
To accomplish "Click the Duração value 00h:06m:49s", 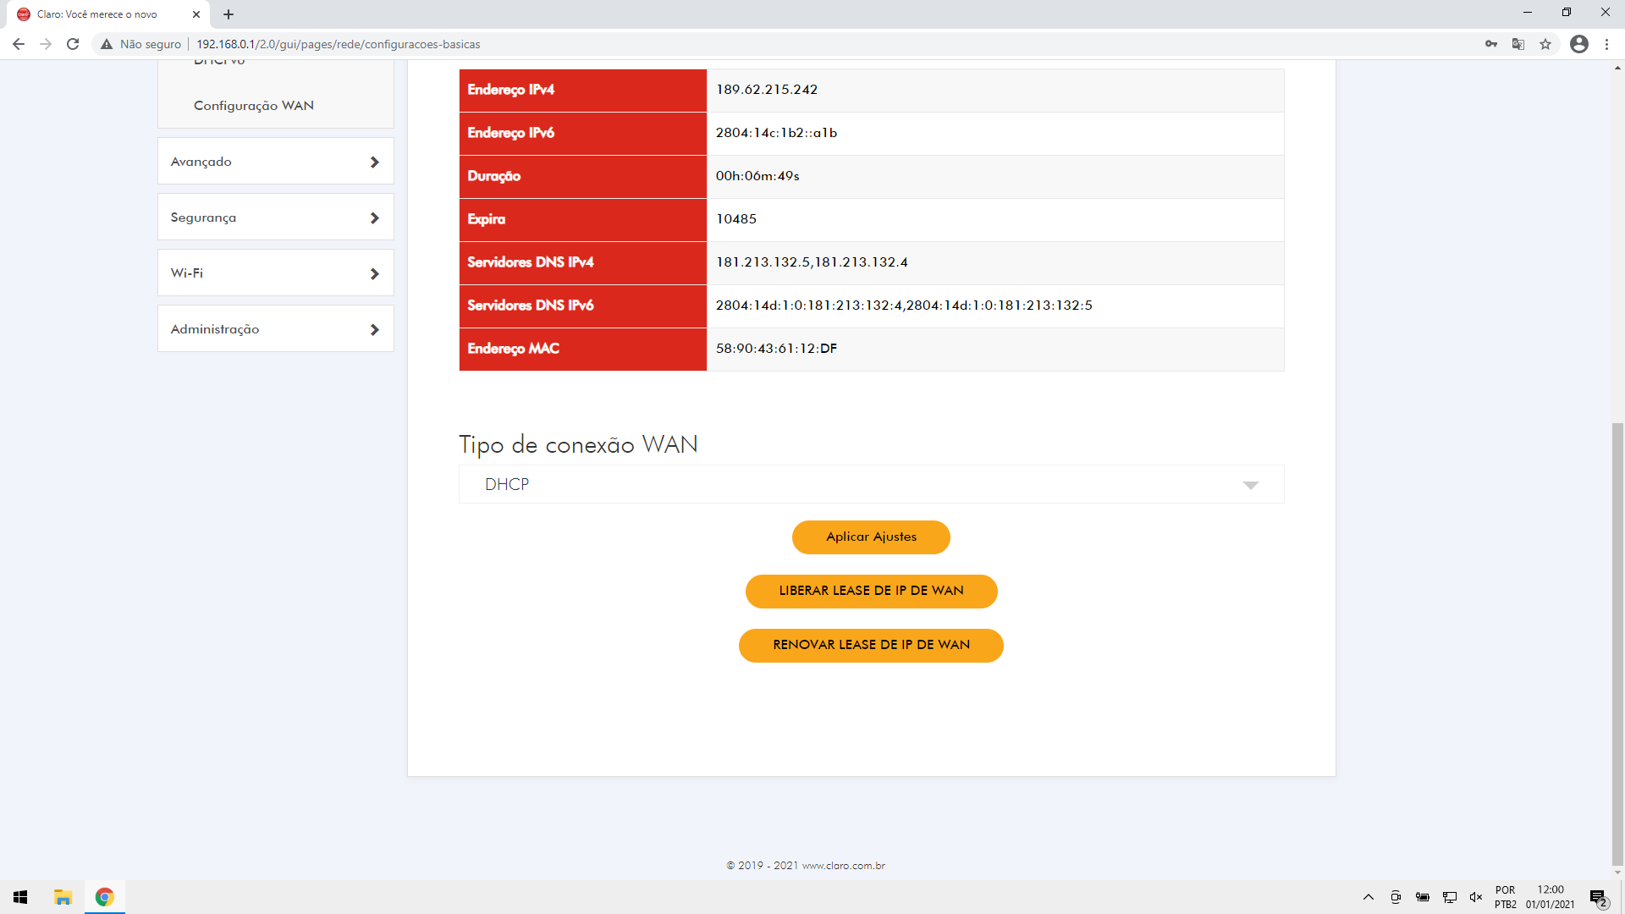I will tap(757, 176).
